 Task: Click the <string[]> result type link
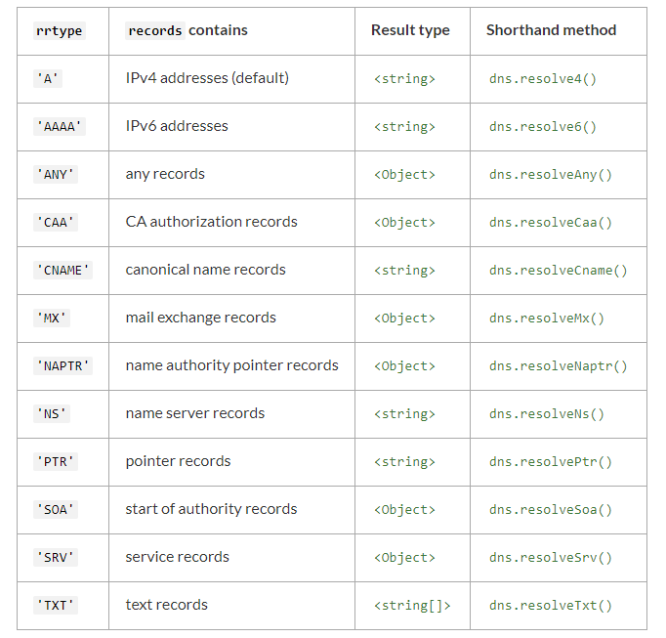[412, 606]
